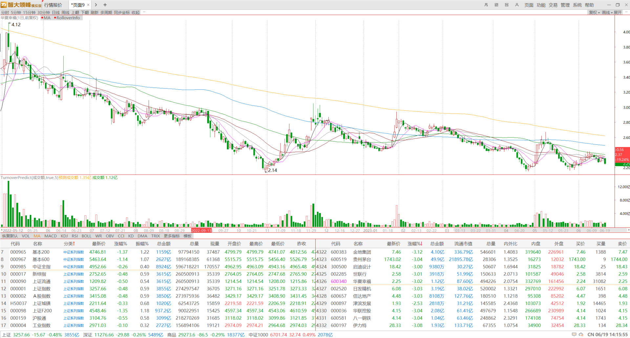Open 模板 template option
The width and height of the screenshot is (630, 338).
pos(187,236)
